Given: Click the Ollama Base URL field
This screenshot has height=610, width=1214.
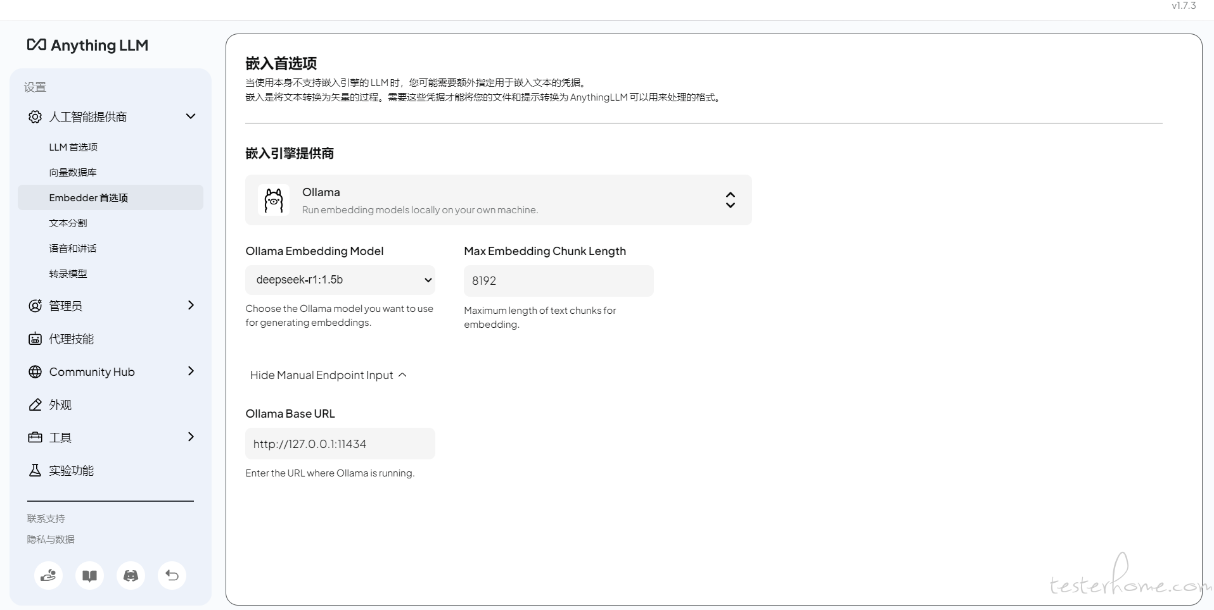Looking at the screenshot, I should pos(340,444).
